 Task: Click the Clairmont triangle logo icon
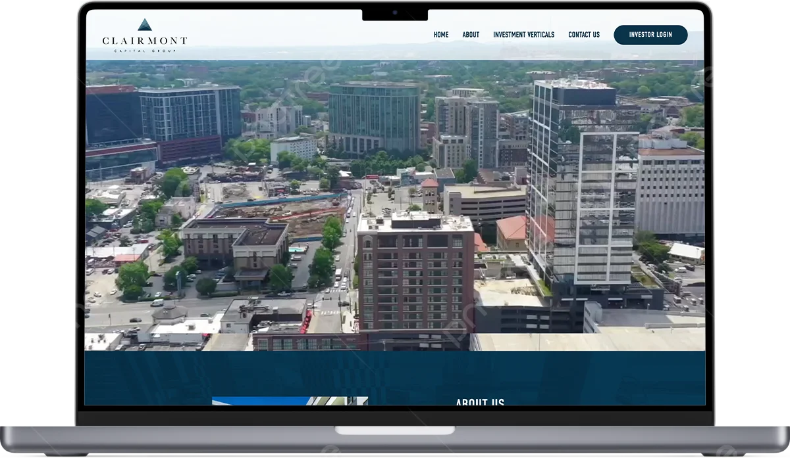pos(145,25)
